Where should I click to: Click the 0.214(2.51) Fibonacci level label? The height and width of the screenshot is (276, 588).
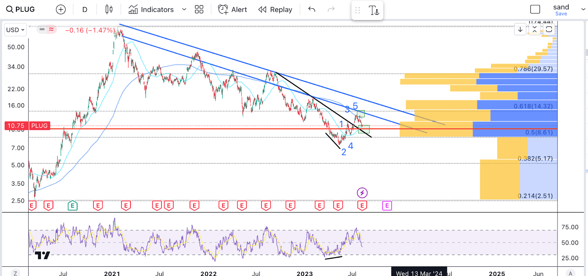(535, 196)
